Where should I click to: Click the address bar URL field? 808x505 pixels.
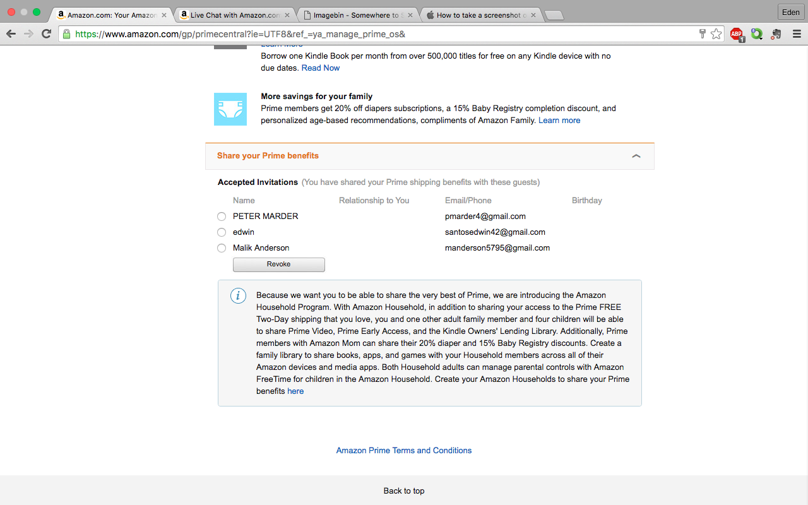point(379,34)
